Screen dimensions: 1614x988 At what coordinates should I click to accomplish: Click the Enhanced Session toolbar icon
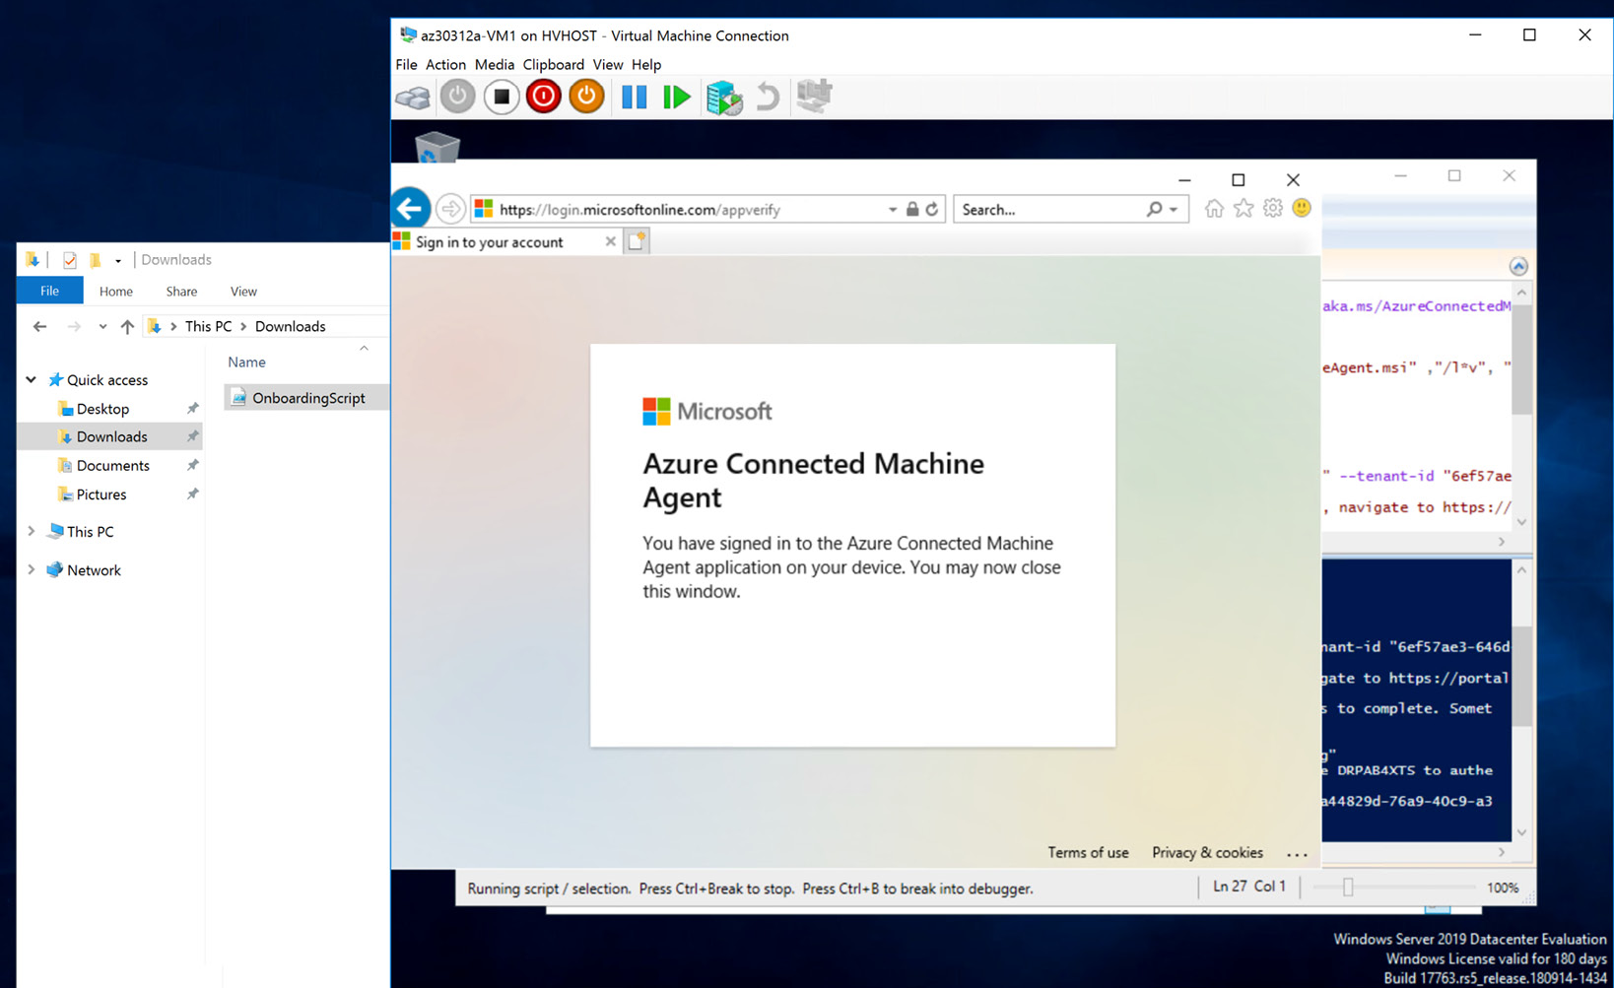[814, 97]
